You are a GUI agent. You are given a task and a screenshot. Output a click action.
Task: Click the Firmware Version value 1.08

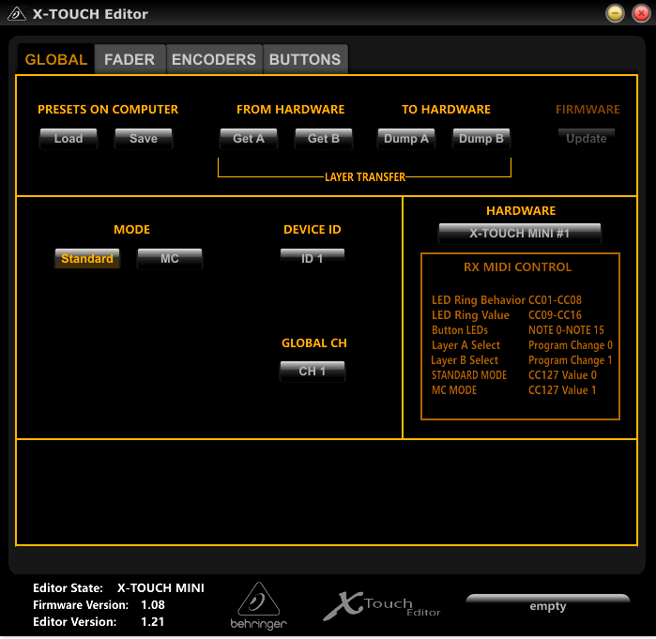click(153, 604)
